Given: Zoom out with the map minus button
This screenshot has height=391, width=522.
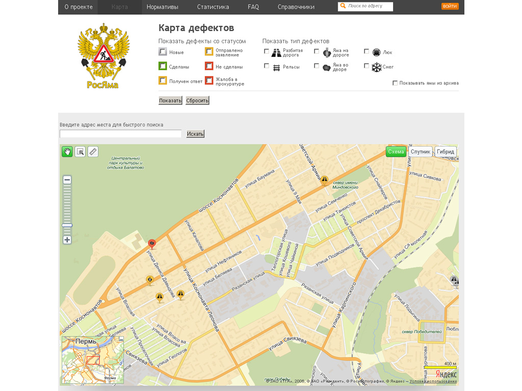Looking at the screenshot, I should (x=67, y=180).
